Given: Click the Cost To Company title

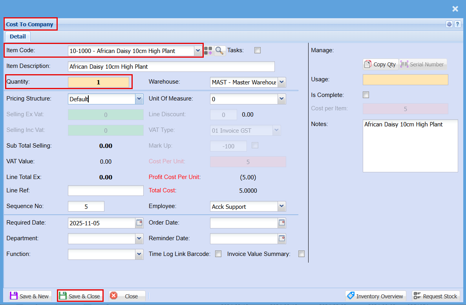Looking at the screenshot, I should click(30, 24).
